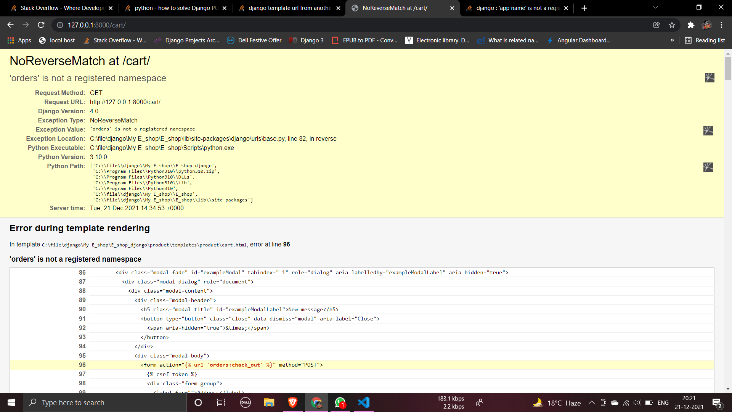Open Django 3 bookmark
Screen dimensions: 732x412
[307, 40]
